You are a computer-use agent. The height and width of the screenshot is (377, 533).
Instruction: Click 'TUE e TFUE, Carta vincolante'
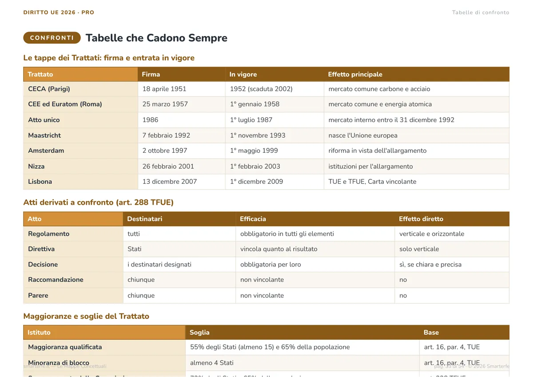pyautogui.click(x=372, y=182)
